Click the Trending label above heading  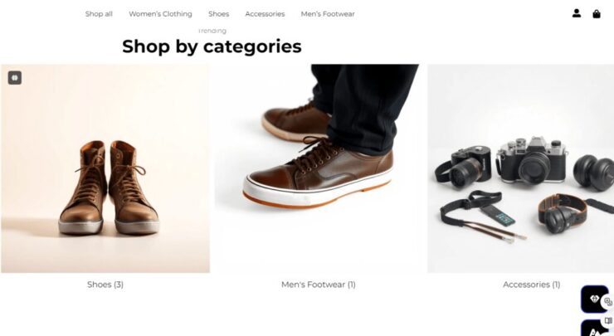[212, 31]
